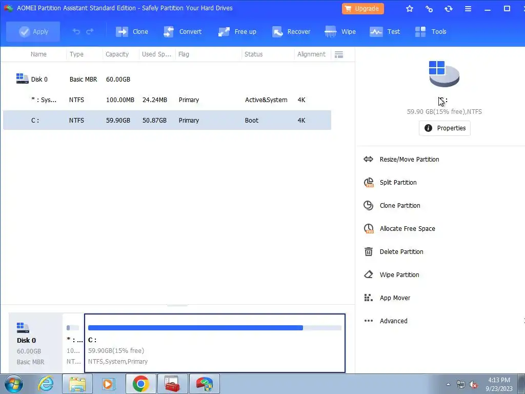Image resolution: width=525 pixels, height=394 pixels.
Task: Sort by the Name column header
Action: coord(38,54)
